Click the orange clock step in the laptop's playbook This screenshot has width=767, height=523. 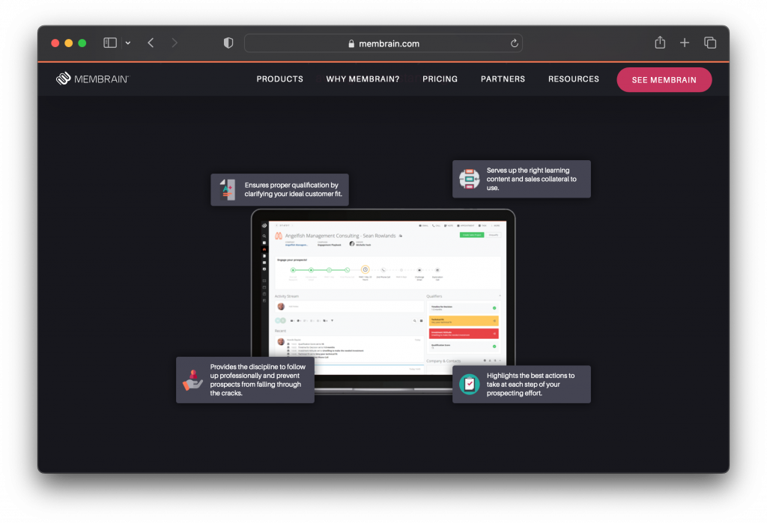(365, 269)
